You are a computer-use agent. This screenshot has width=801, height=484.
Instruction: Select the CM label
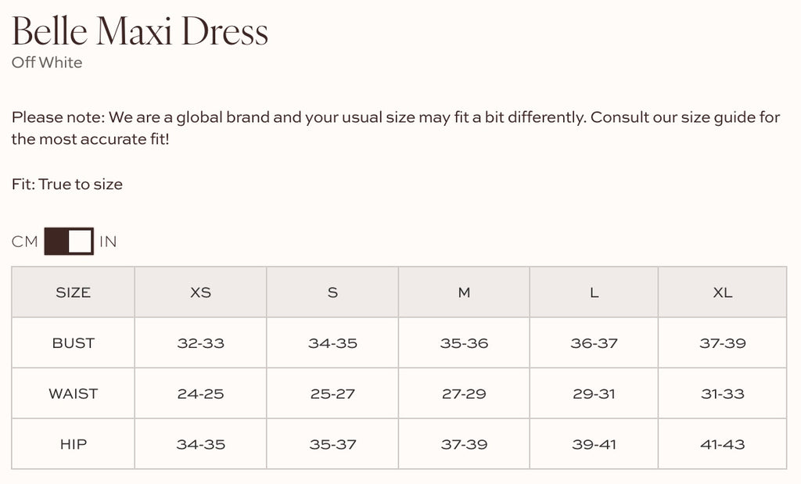click(23, 242)
